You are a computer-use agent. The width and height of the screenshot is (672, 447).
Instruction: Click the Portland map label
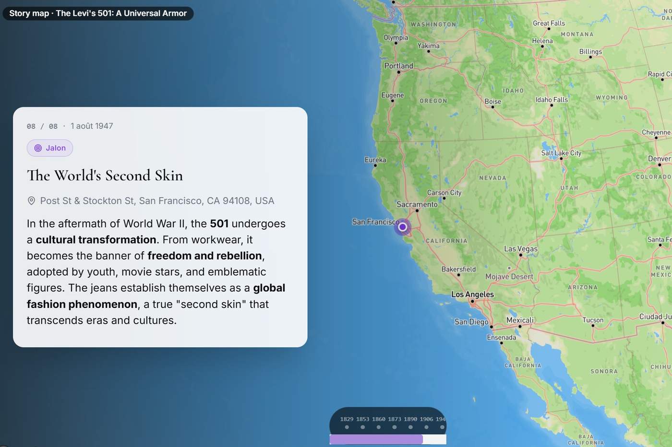[398, 66]
